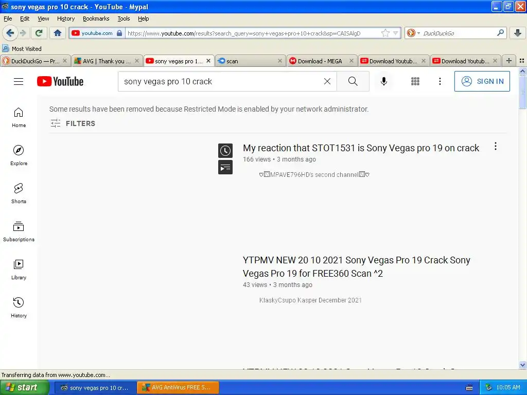Open KlaskyCsupo Kasper December 2021 channel

click(310, 300)
